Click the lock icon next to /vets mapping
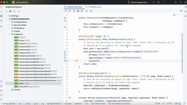Image resolution: width=187 pixels, height=105 pixels. (108, 36)
